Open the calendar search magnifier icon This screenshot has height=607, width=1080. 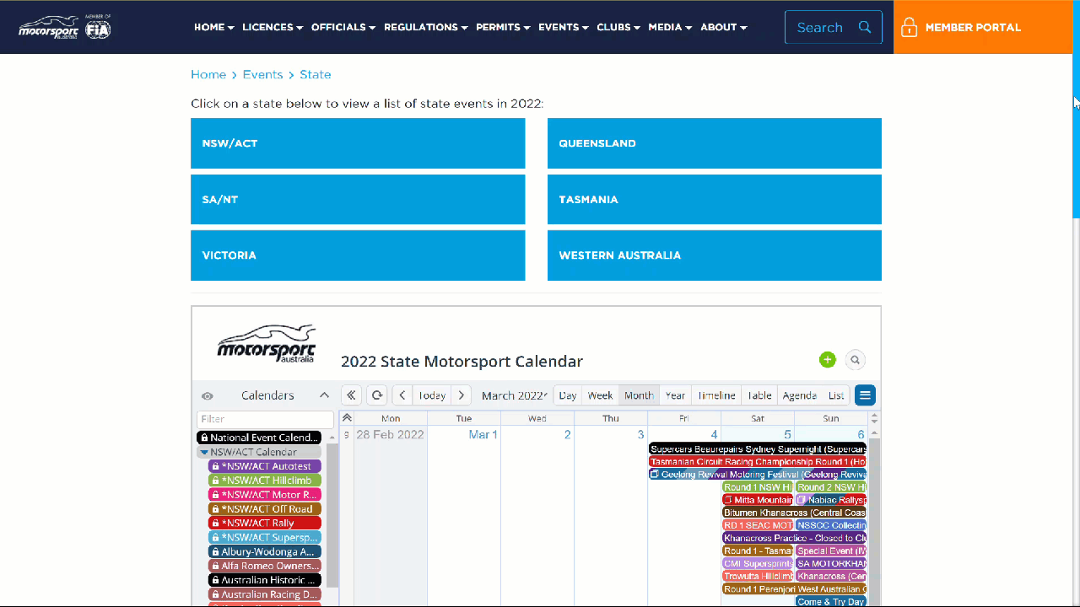855,360
